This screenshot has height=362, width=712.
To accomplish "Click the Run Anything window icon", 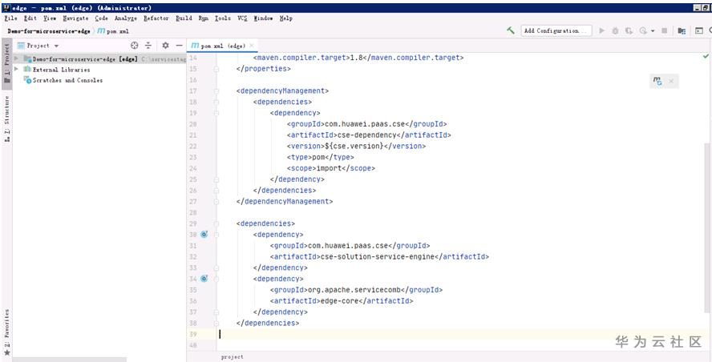I will click(699, 31).
